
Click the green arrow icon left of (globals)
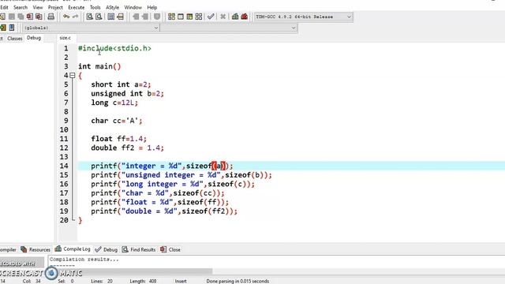(3, 28)
